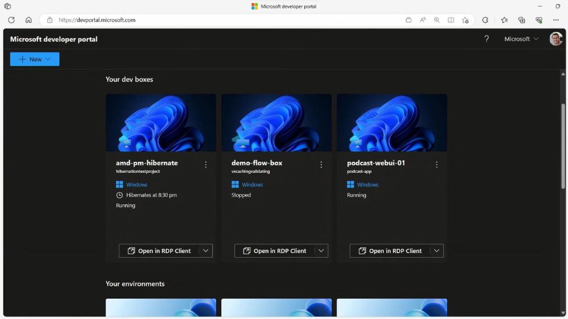Select the amd-pm-hibernate wallpaper thumbnail
The height and width of the screenshot is (319, 568).
coord(161,123)
